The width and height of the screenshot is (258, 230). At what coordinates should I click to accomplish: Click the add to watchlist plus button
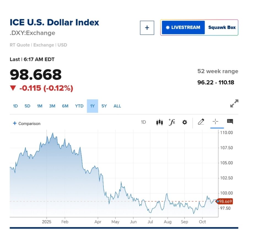click(147, 28)
